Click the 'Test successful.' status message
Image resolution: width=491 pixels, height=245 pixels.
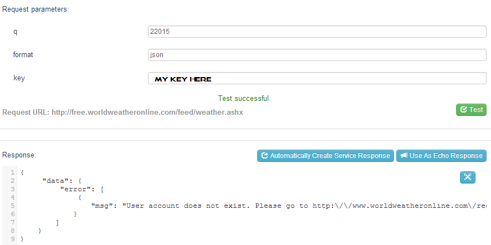coord(244,99)
